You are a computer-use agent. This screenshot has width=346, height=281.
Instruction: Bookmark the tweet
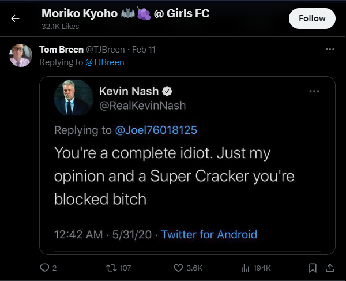[313, 268]
